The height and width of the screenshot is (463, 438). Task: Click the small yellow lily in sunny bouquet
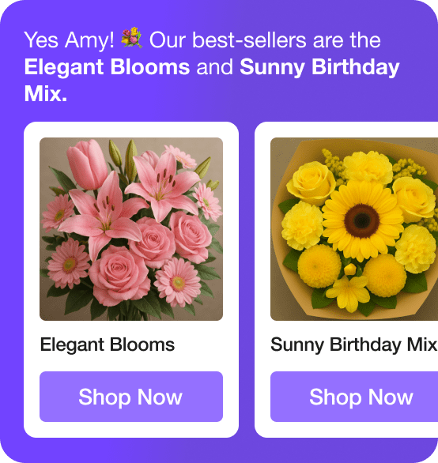[x=348, y=292]
